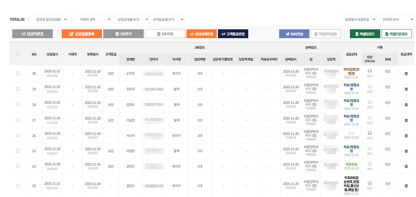Screen dimensions: 416x197
Task: Click the 분배일시 column header
Action: click(x=290, y=59)
